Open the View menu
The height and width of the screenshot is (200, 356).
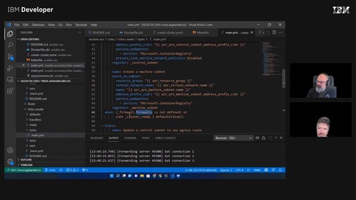[x=51, y=24]
